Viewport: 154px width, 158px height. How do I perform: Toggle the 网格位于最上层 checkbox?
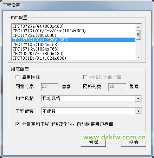click(x=85, y=77)
